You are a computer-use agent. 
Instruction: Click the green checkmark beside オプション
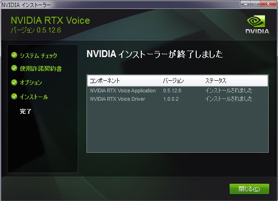[x=14, y=82]
